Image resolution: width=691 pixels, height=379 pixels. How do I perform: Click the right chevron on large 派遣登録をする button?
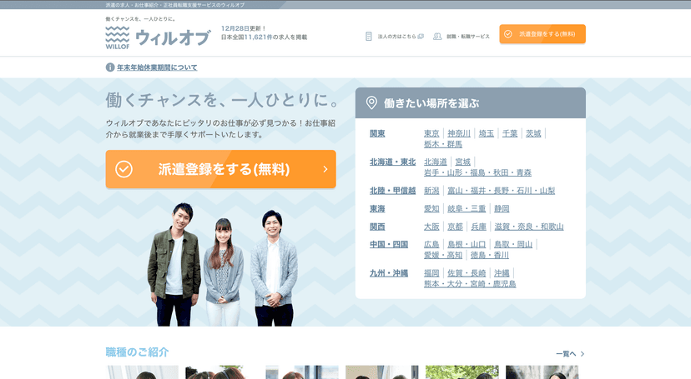point(325,169)
